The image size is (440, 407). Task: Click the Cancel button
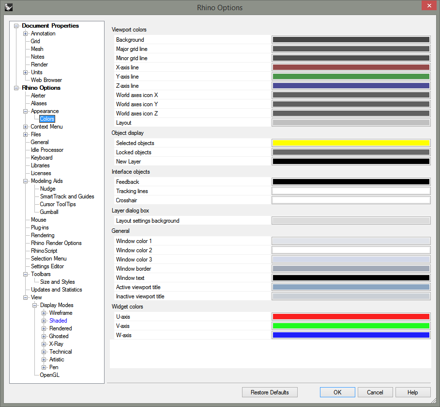click(x=375, y=392)
